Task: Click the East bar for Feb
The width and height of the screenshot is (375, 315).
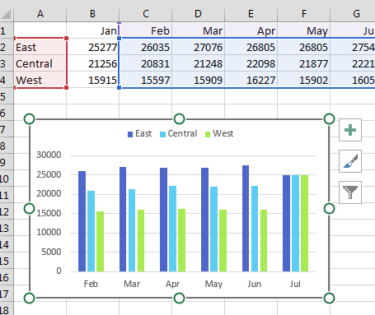Action: (x=82, y=221)
